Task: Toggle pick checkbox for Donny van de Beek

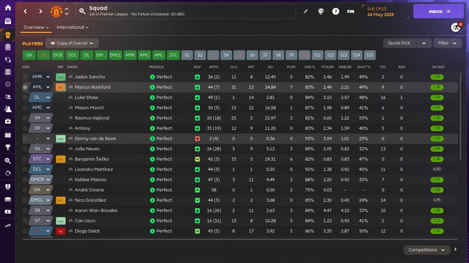Action: point(25,138)
